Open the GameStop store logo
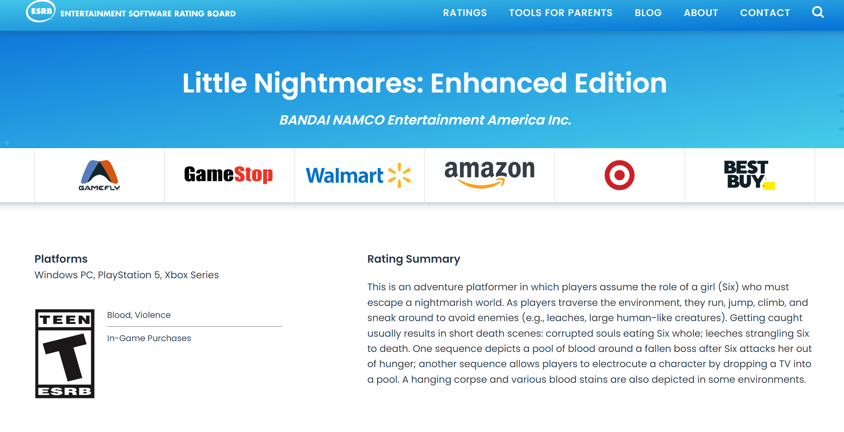 coord(229,175)
